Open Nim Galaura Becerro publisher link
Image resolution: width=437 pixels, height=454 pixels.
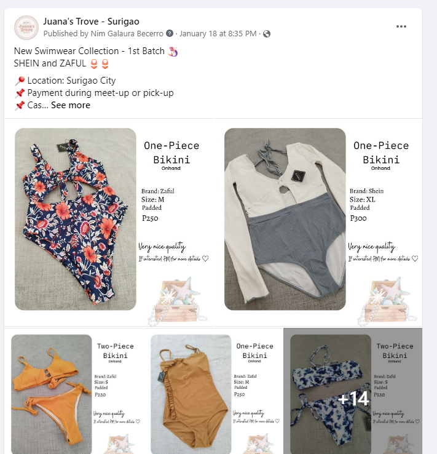click(127, 34)
